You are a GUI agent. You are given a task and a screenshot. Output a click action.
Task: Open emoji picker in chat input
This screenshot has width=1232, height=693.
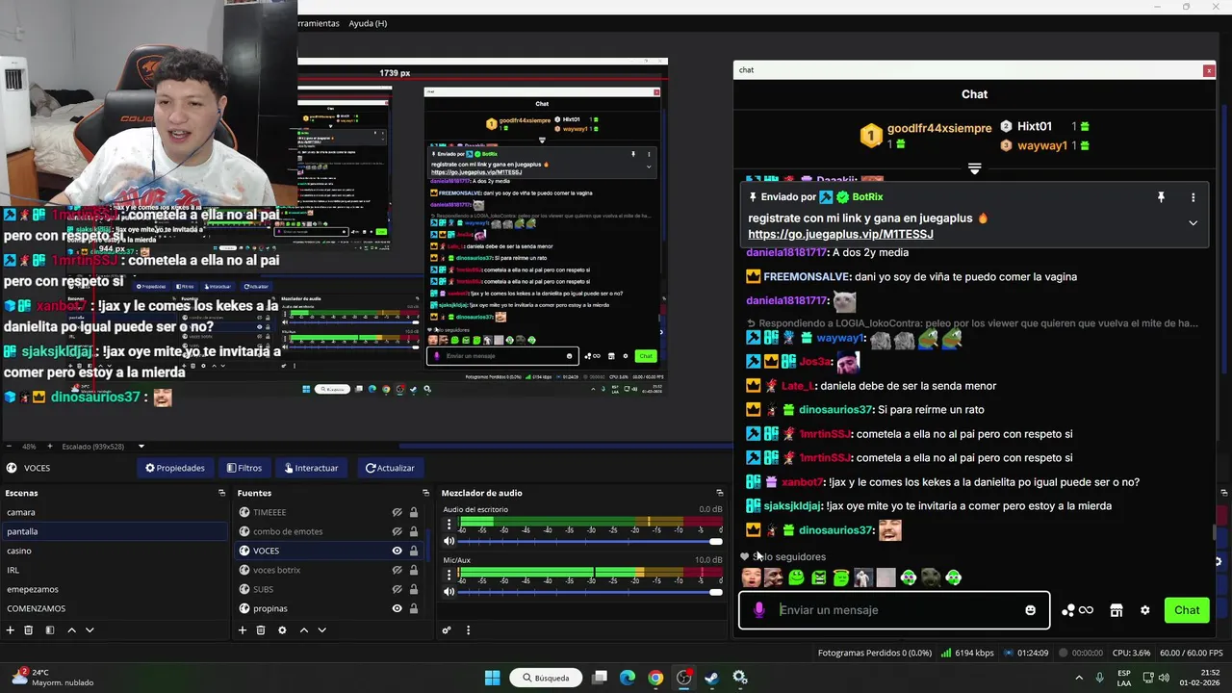coord(1031,610)
